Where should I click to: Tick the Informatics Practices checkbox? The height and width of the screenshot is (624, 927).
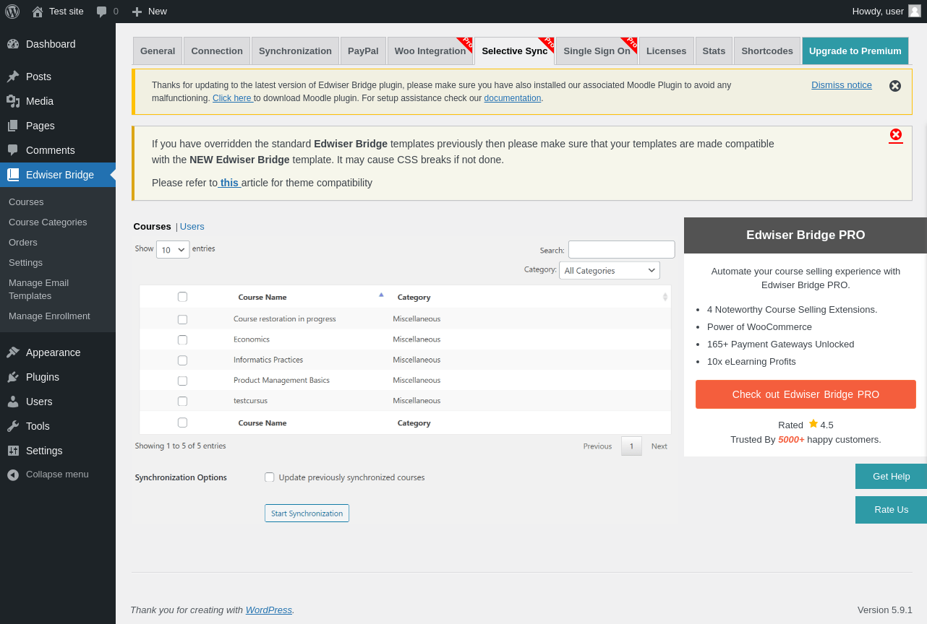pyautogui.click(x=182, y=360)
